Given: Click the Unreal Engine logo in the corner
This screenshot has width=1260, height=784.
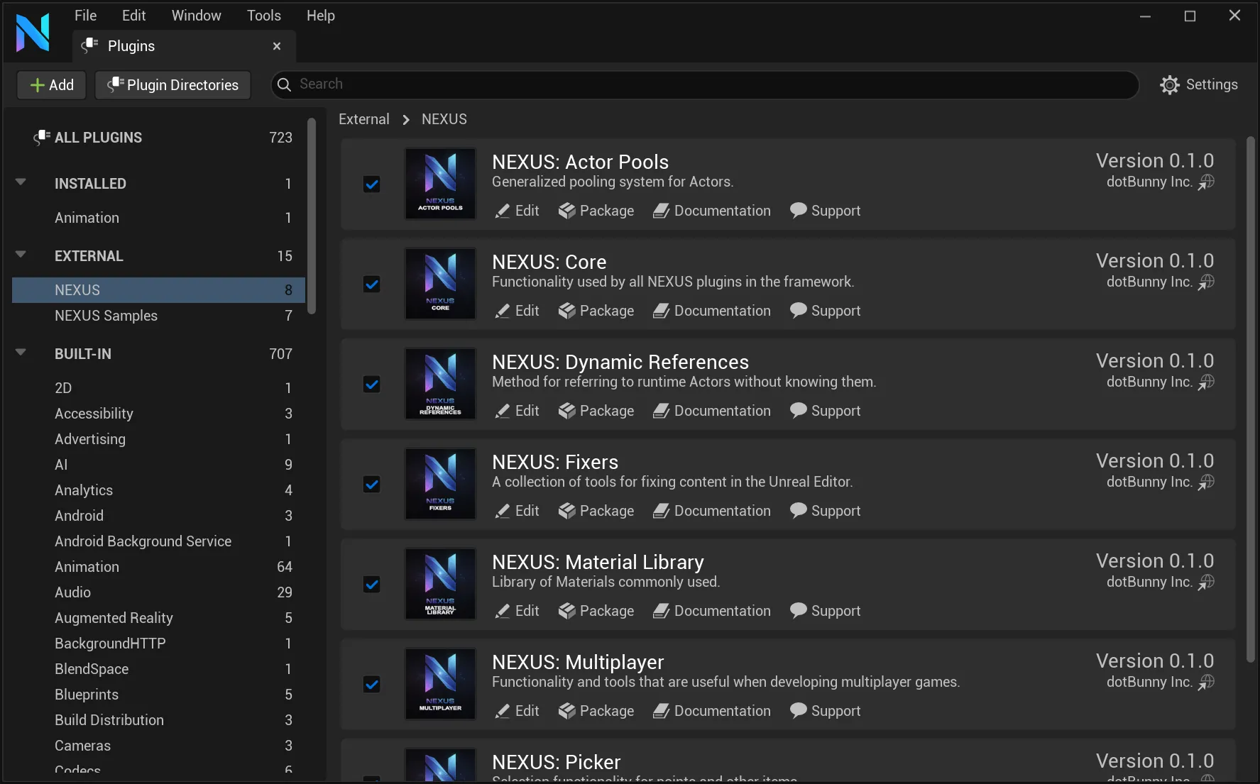Looking at the screenshot, I should tap(33, 31).
